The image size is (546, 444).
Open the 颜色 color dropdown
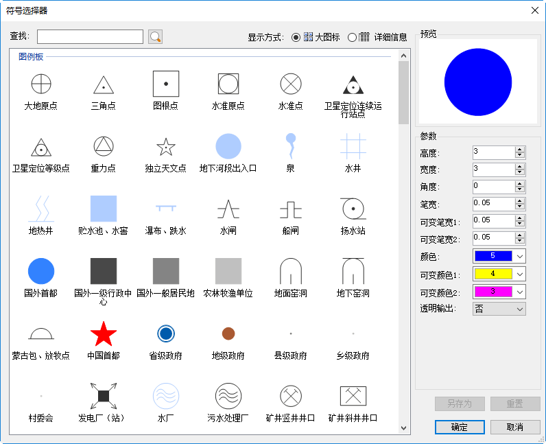(519, 257)
